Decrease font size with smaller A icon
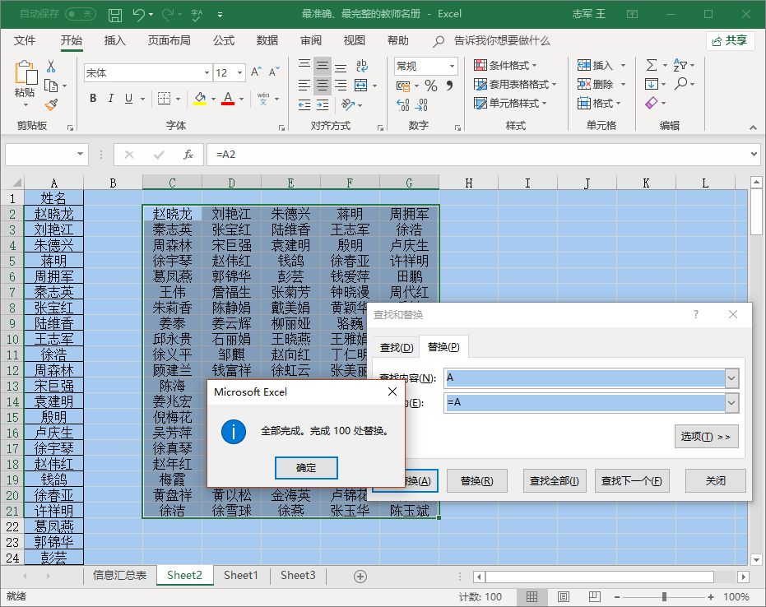Viewport: 766px width, 607px height. [274, 72]
